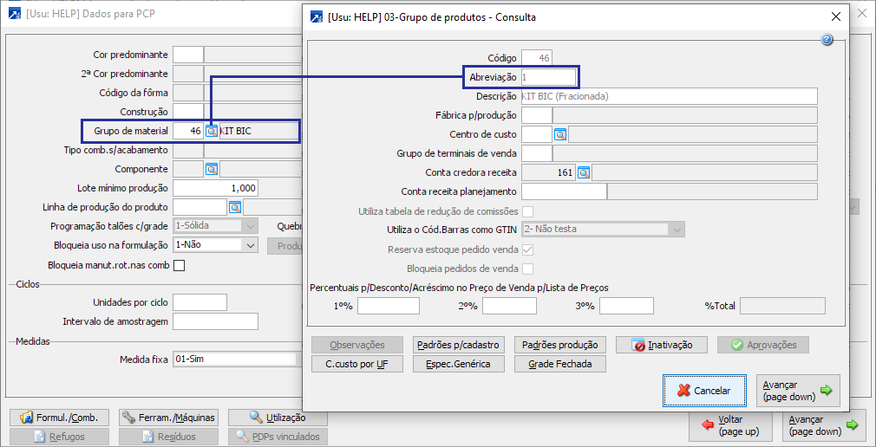Image resolution: width=876 pixels, height=447 pixels.
Task: Click Lote mínimo produção field
Action: coord(216,188)
